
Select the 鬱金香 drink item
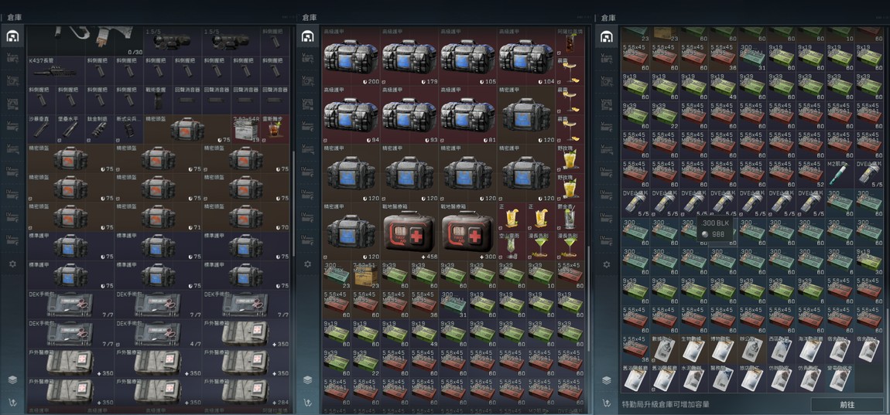[570, 217]
